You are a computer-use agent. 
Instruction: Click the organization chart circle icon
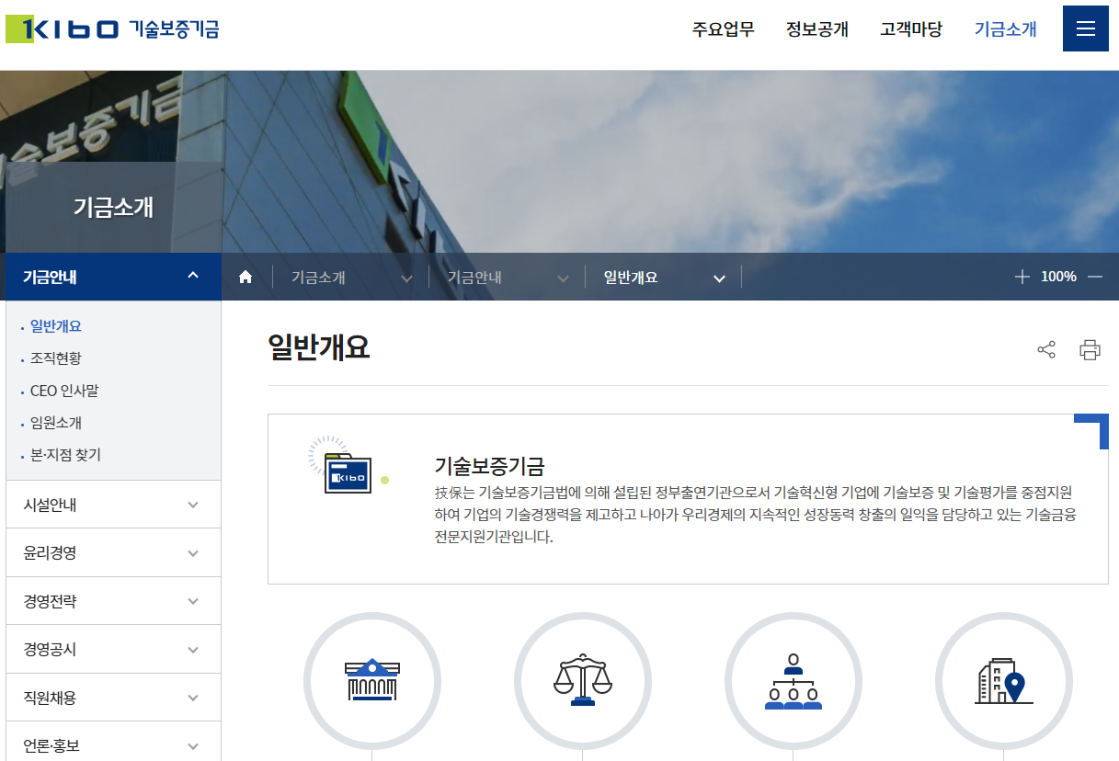[x=794, y=680]
